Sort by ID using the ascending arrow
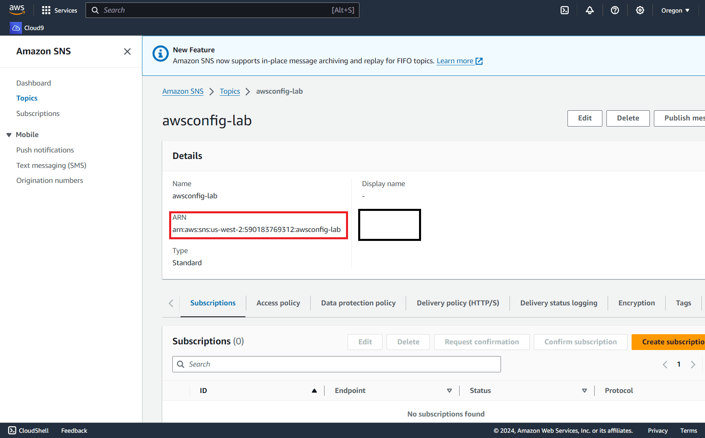Screen dimensions: 705x438 coord(314,391)
